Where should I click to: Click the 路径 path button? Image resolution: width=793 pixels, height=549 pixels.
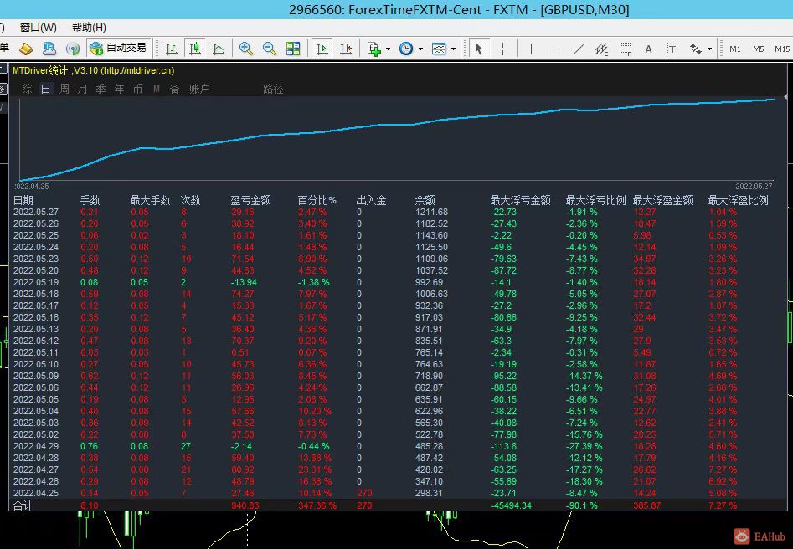point(273,89)
